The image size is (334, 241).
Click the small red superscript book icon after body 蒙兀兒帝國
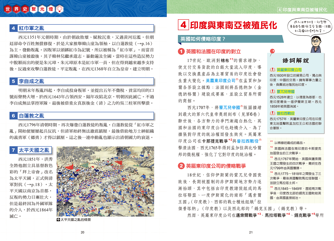[x=242, y=107]
